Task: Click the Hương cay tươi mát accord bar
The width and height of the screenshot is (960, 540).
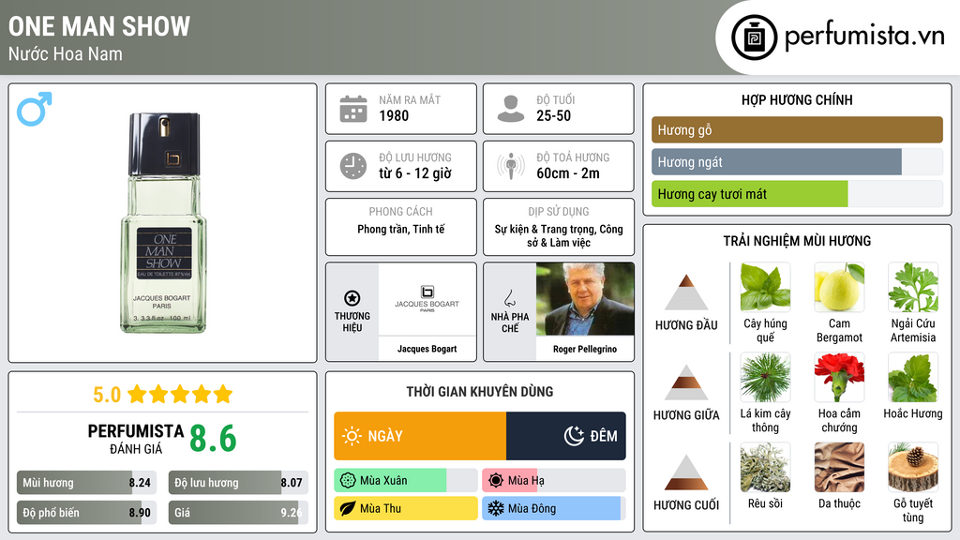Action: [797, 193]
